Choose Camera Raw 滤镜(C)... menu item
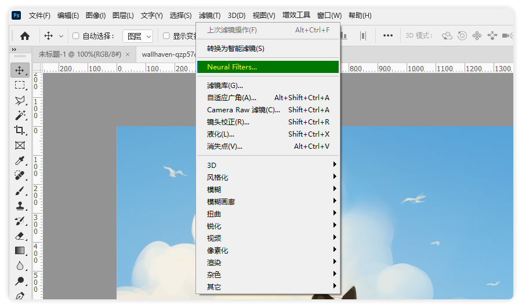Image resolution: width=522 pixels, height=308 pixels. pyautogui.click(x=267, y=109)
